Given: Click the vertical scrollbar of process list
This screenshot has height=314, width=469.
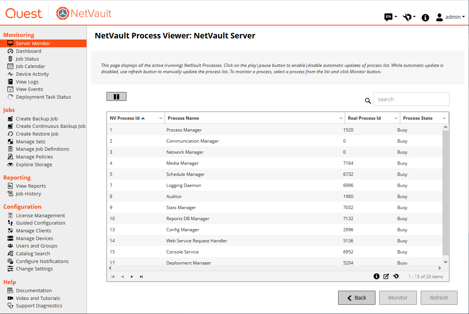Looking at the screenshot, I should coord(445,192).
